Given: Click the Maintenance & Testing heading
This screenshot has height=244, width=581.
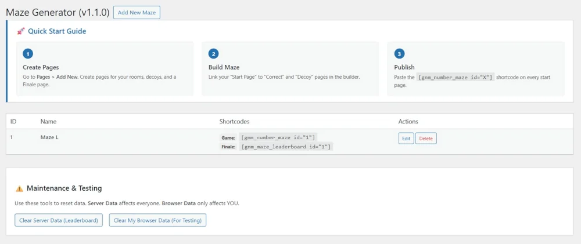Looking at the screenshot, I should point(64,188).
